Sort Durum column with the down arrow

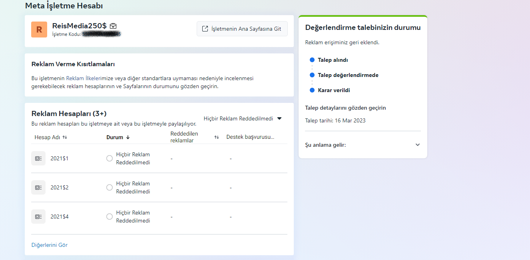click(128, 137)
